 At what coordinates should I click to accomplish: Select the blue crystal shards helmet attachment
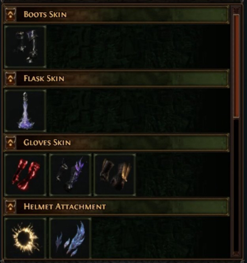pyautogui.click(x=70, y=238)
